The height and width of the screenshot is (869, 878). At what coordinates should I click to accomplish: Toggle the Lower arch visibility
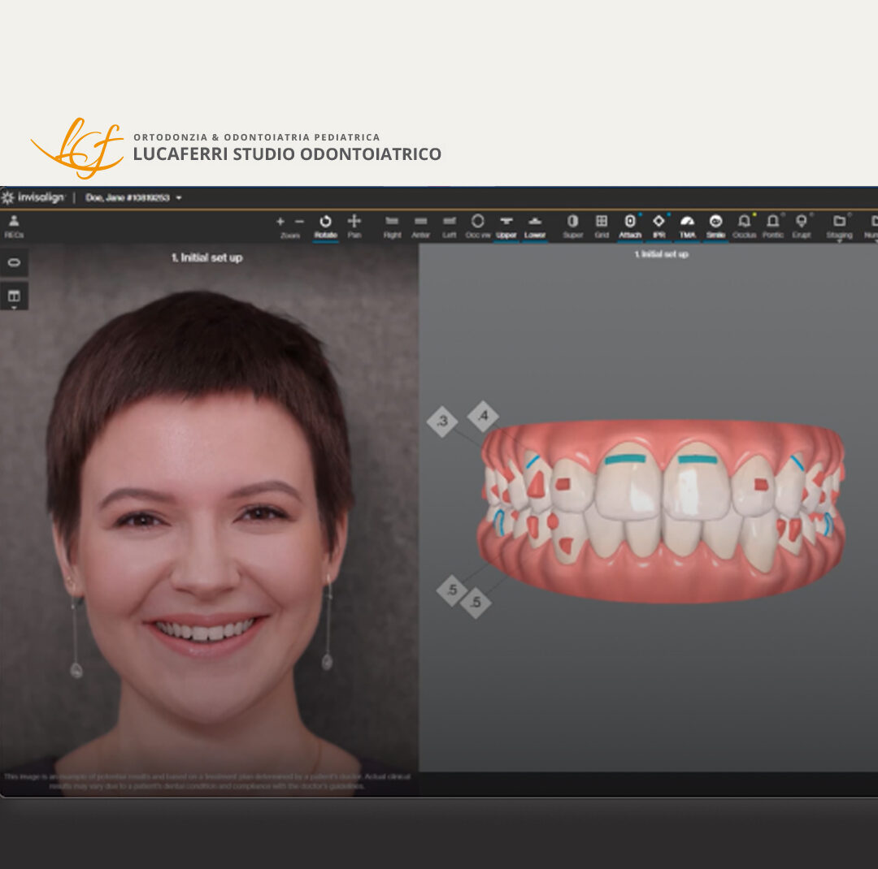534,222
